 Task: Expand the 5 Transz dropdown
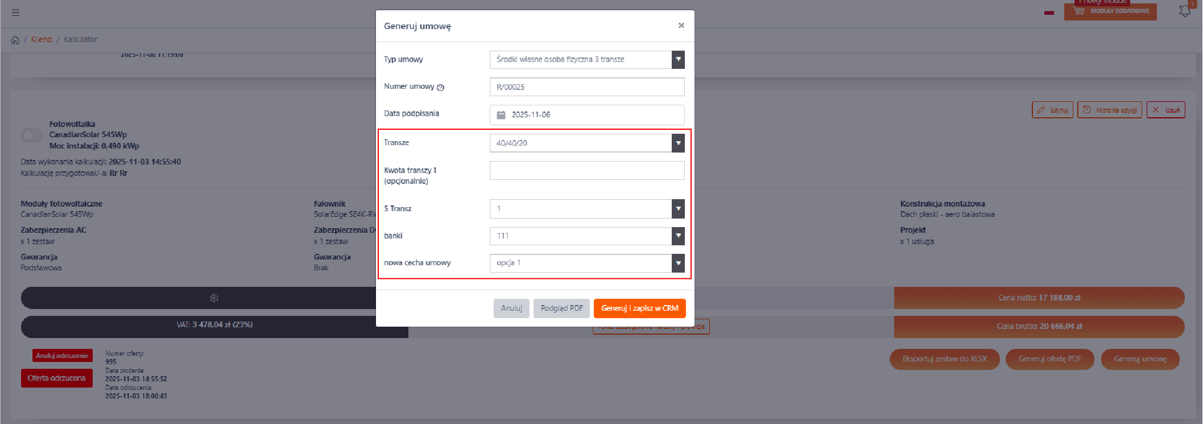[x=677, y=209]
